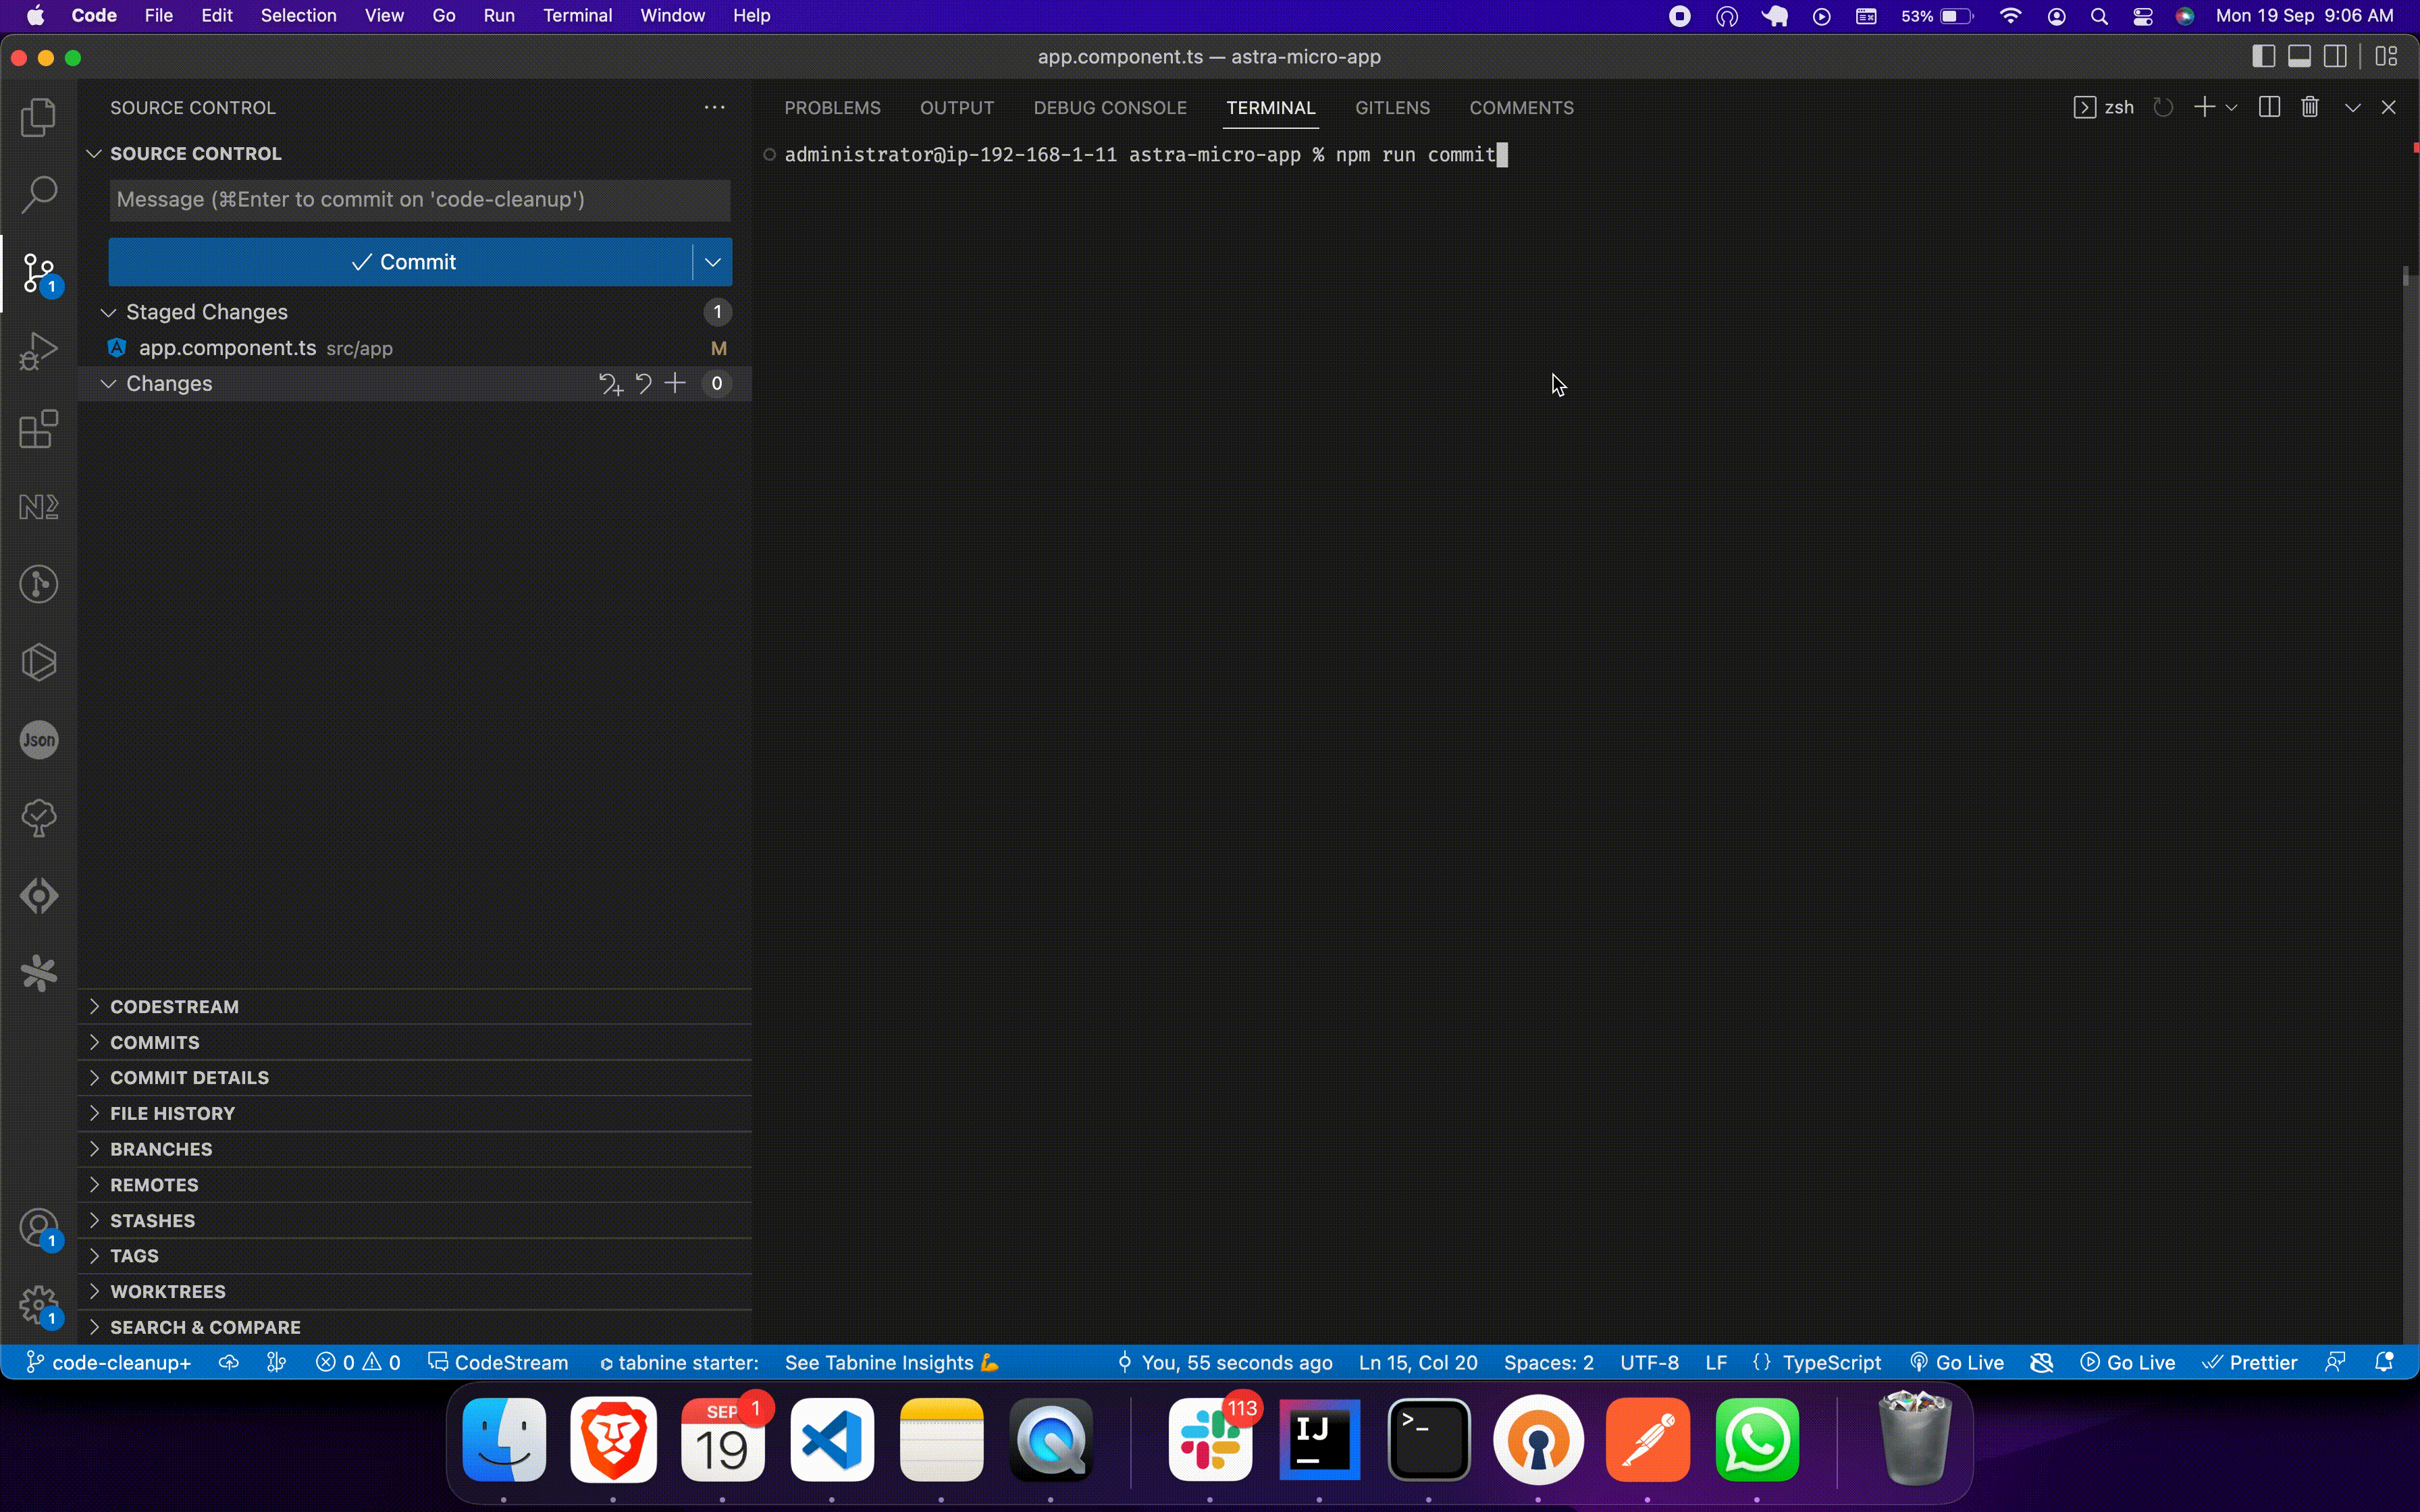Switch to the COMMENTS tab

click(x=1521, y=108)
